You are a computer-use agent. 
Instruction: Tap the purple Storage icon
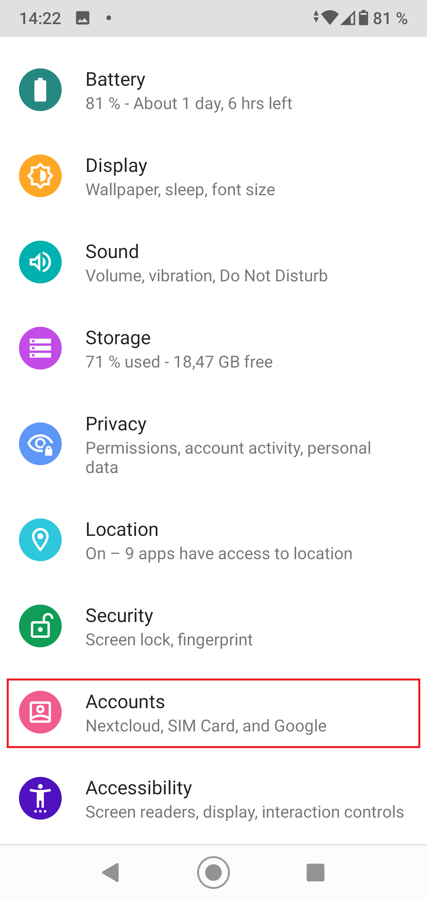coord(40,348)
